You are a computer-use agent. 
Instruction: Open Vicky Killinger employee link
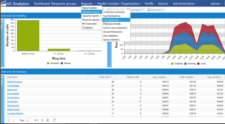pyautogui.click(x=13, y=86)
